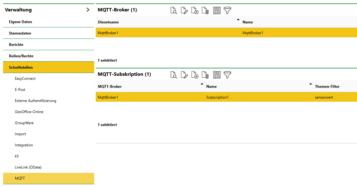Select E-Post under Schnittstellen
The width and height of the screenshot is (357, 187).
(48, 90)
